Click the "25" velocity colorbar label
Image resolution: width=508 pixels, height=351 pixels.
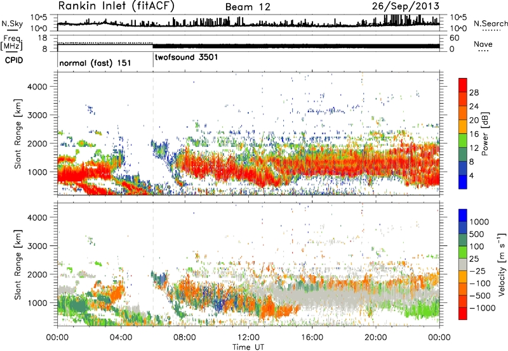(x=474, y=259)
